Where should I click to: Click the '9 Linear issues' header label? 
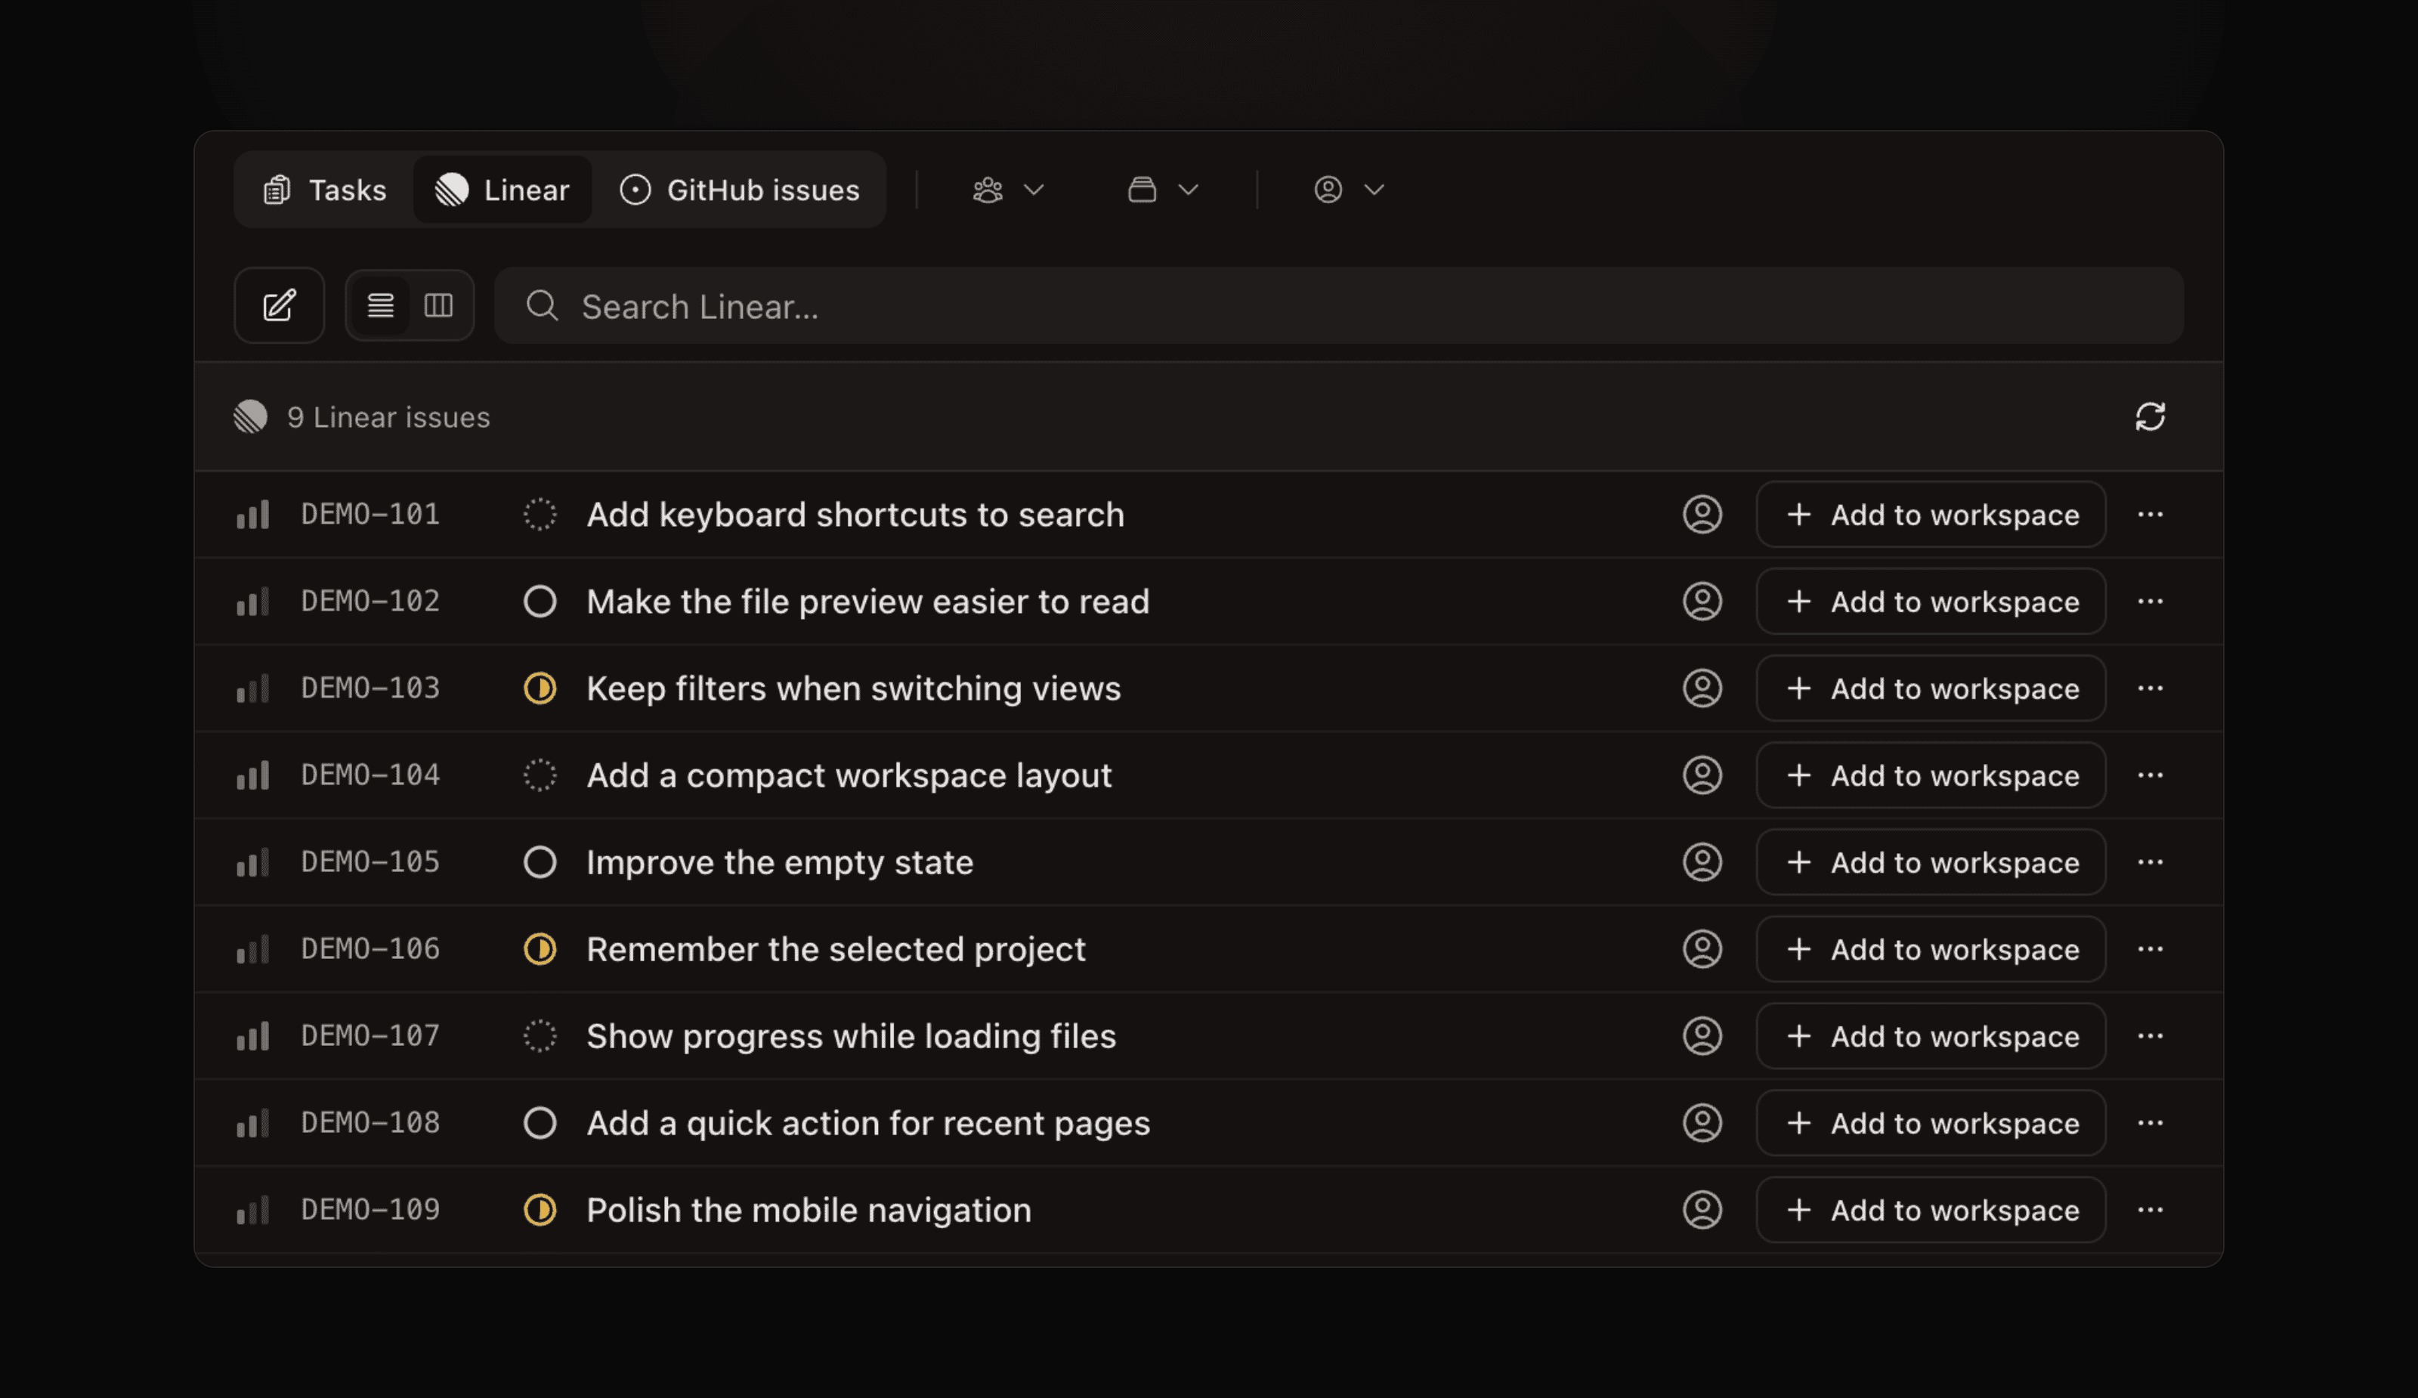388,416
